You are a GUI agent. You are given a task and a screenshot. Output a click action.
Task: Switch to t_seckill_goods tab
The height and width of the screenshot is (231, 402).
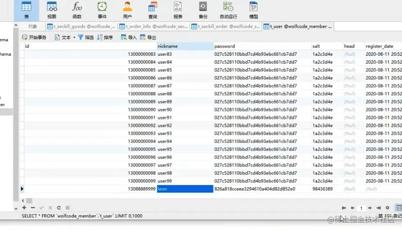coord(81,26)
